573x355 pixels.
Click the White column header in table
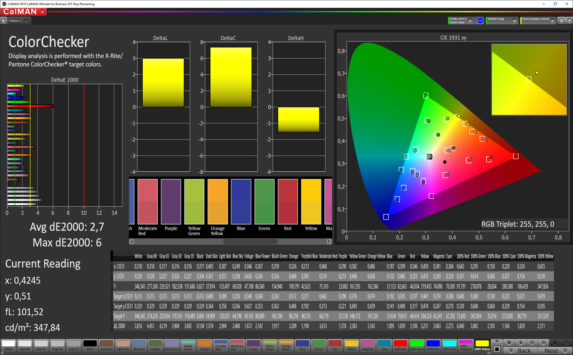[x=138, y=256]
